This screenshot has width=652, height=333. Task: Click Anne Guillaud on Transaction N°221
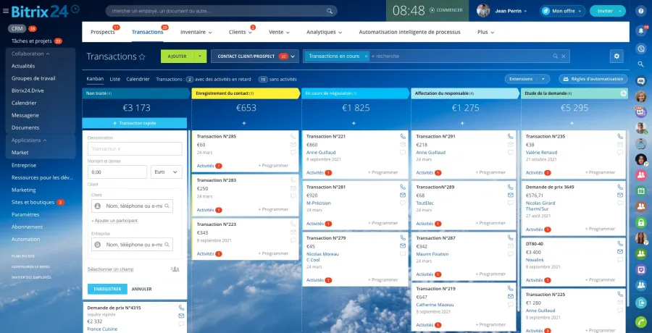coord(321,152)
